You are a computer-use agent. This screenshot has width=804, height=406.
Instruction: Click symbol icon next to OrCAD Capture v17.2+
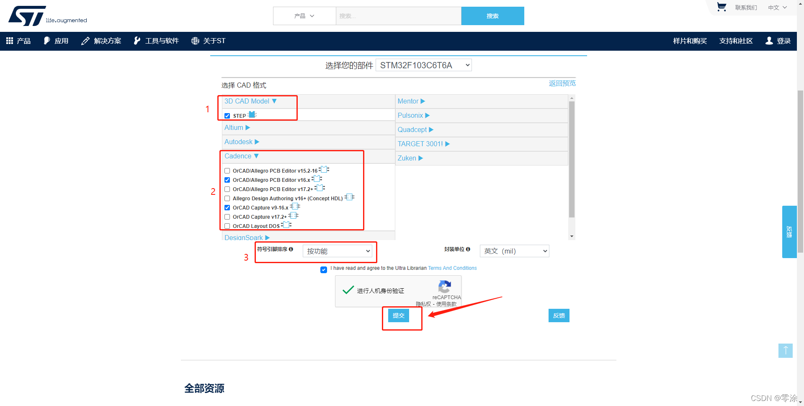click(x=294, y=215)
